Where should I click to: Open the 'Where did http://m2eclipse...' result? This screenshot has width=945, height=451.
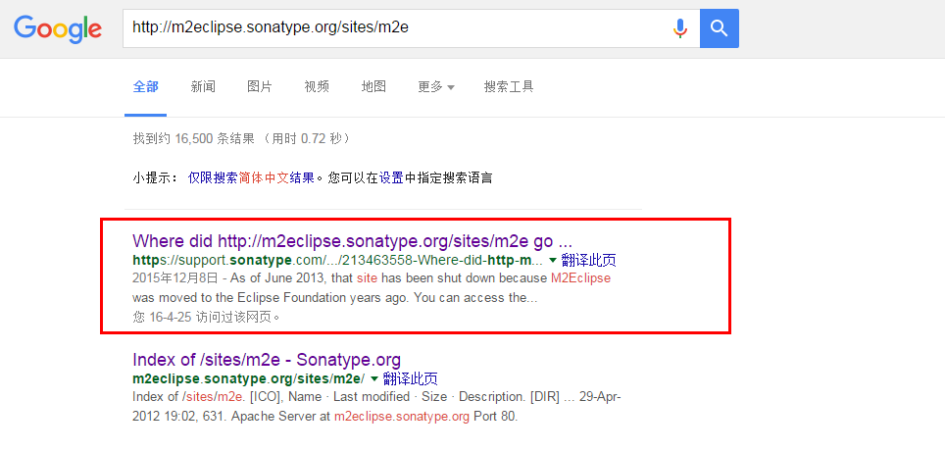(x=353, y=241)
